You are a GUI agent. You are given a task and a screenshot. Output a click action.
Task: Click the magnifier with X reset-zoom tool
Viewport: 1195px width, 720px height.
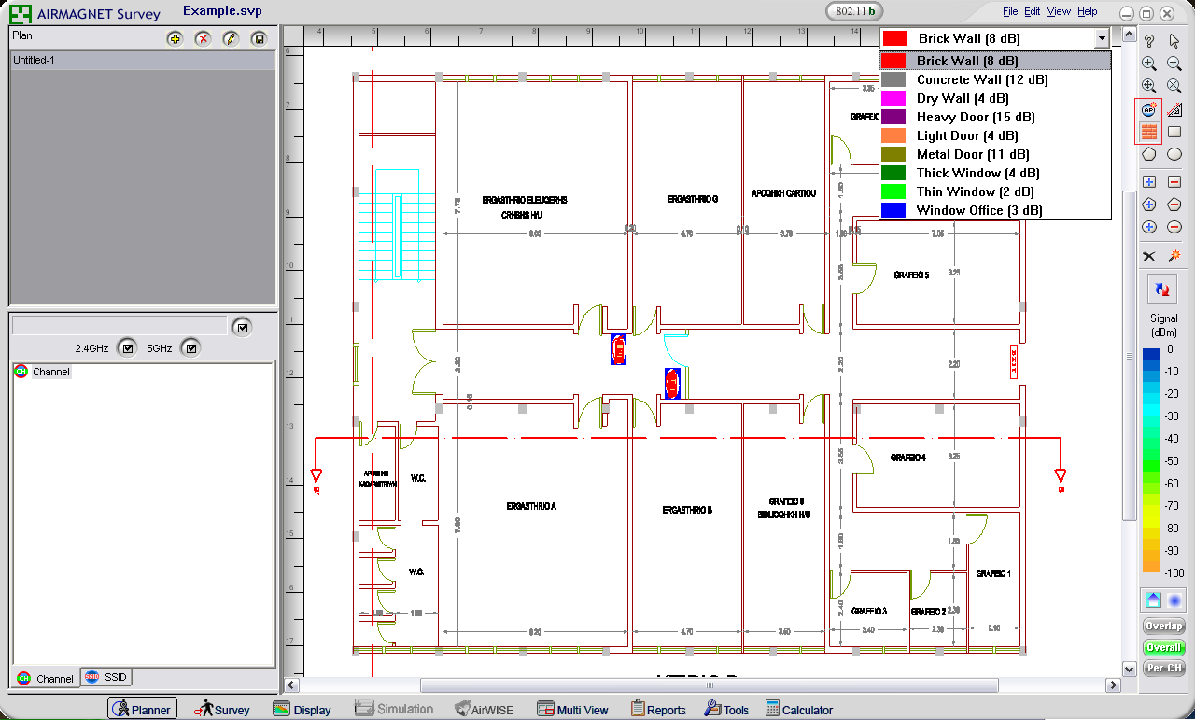(1174, 85)
